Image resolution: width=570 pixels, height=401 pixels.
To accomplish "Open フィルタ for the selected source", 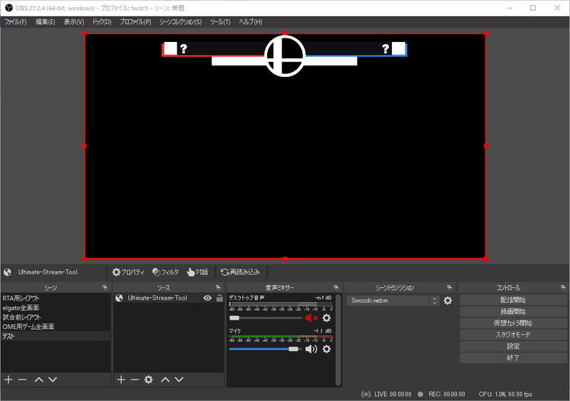I will point(166,272).
